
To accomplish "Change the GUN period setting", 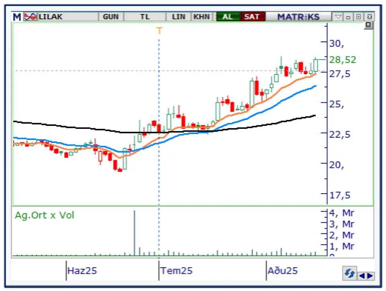I will point(111,17).
